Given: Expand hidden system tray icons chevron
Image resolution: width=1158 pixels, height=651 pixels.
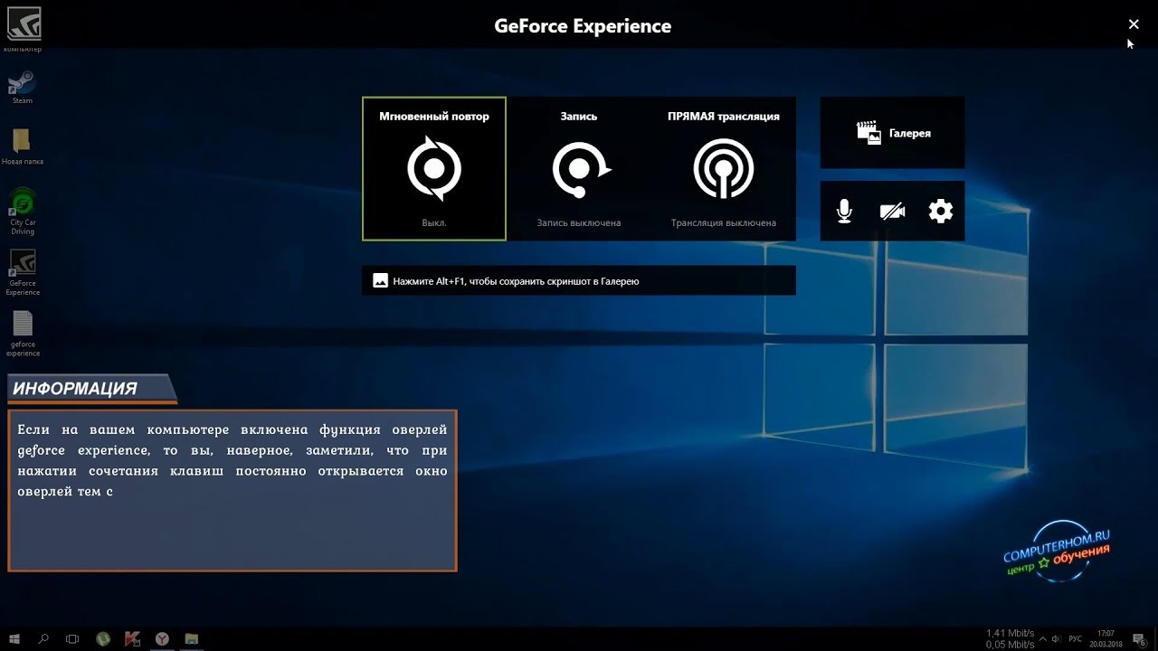Looking at the screenshot, I should point(1045,638).
